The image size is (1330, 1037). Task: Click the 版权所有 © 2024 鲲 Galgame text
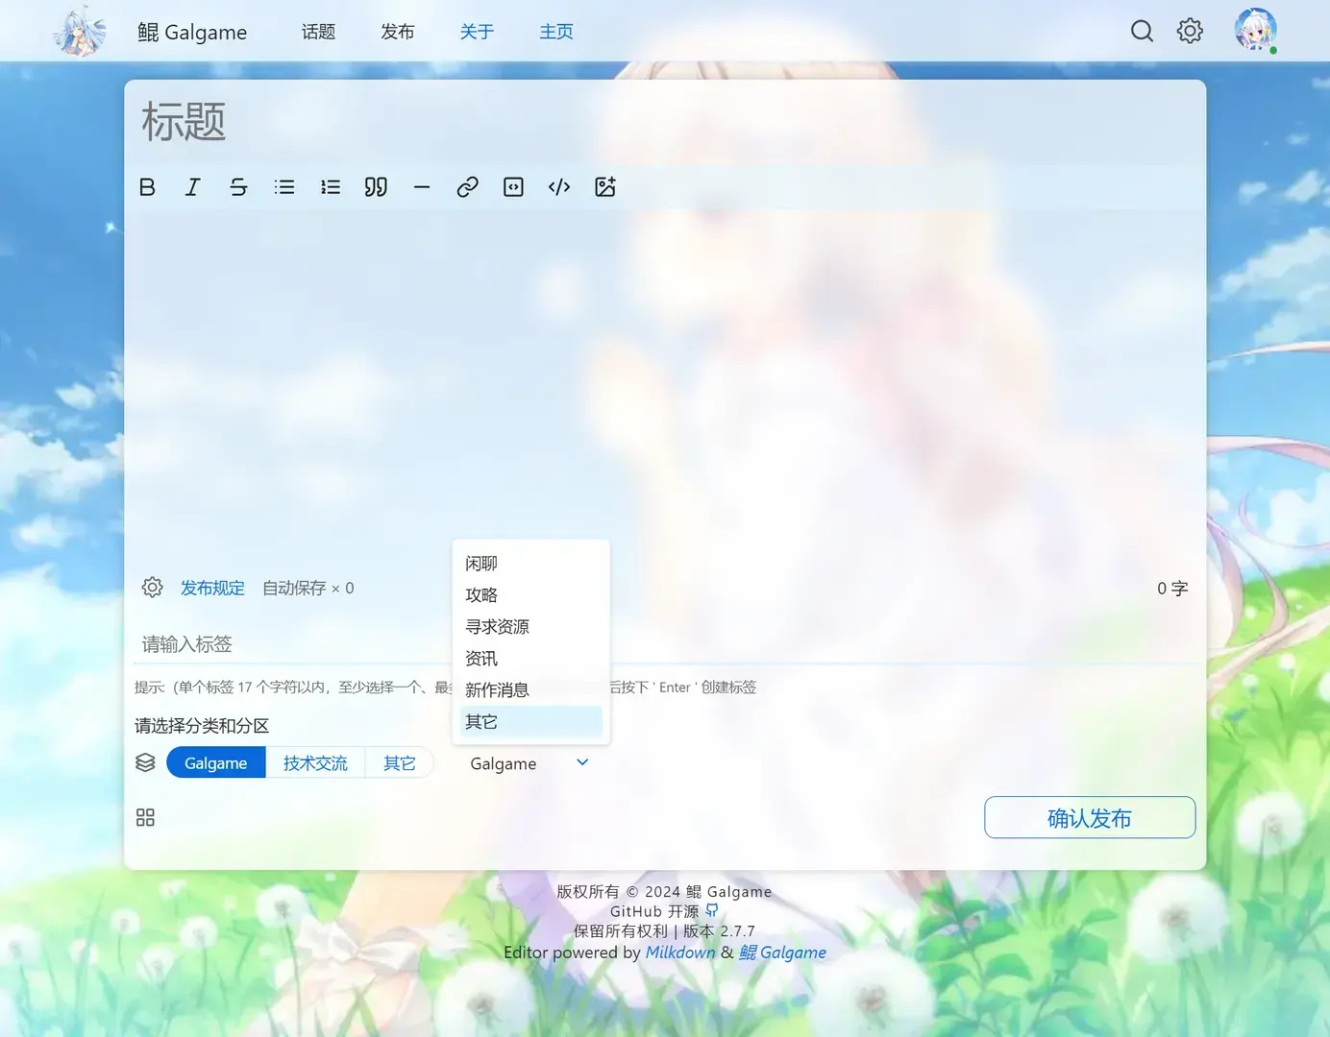point(664,891)
